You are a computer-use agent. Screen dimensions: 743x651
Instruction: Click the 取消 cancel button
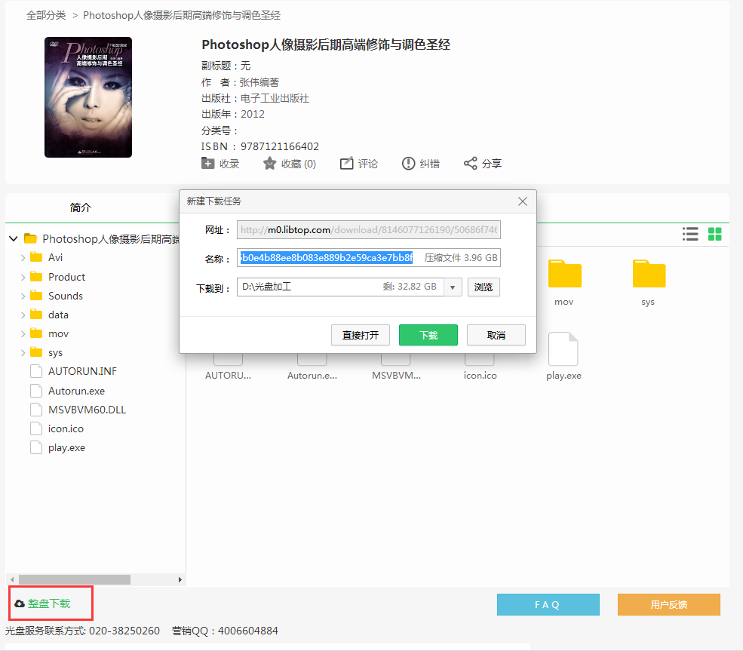(x=496, y=335)
